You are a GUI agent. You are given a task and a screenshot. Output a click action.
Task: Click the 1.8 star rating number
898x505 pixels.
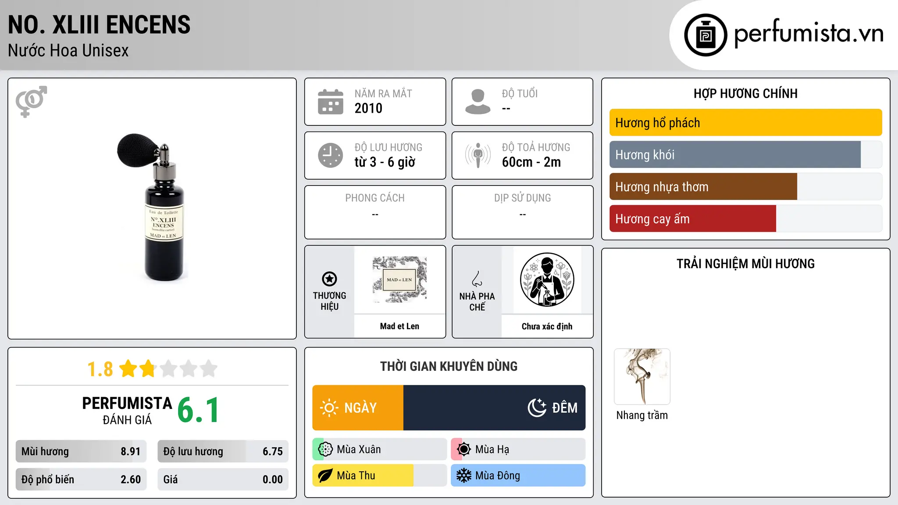tap(100, 369)
